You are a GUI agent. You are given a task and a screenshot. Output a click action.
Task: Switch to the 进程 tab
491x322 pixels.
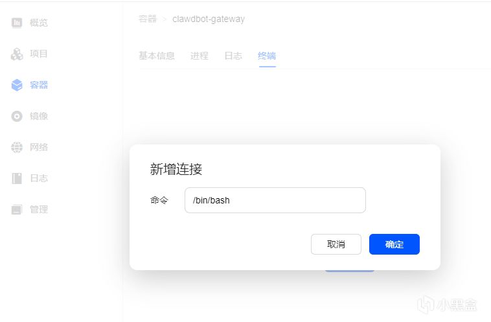tap(200, 56)
